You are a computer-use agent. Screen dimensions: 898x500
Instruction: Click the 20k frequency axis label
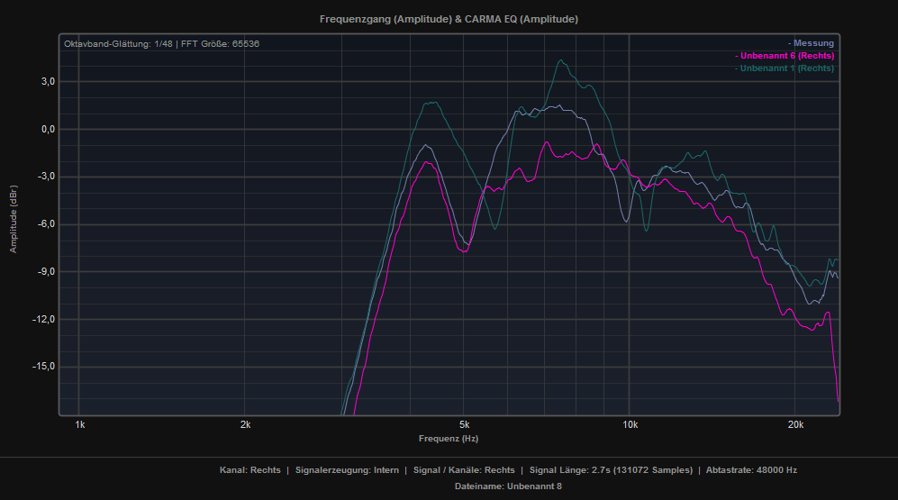pos(794,424)
